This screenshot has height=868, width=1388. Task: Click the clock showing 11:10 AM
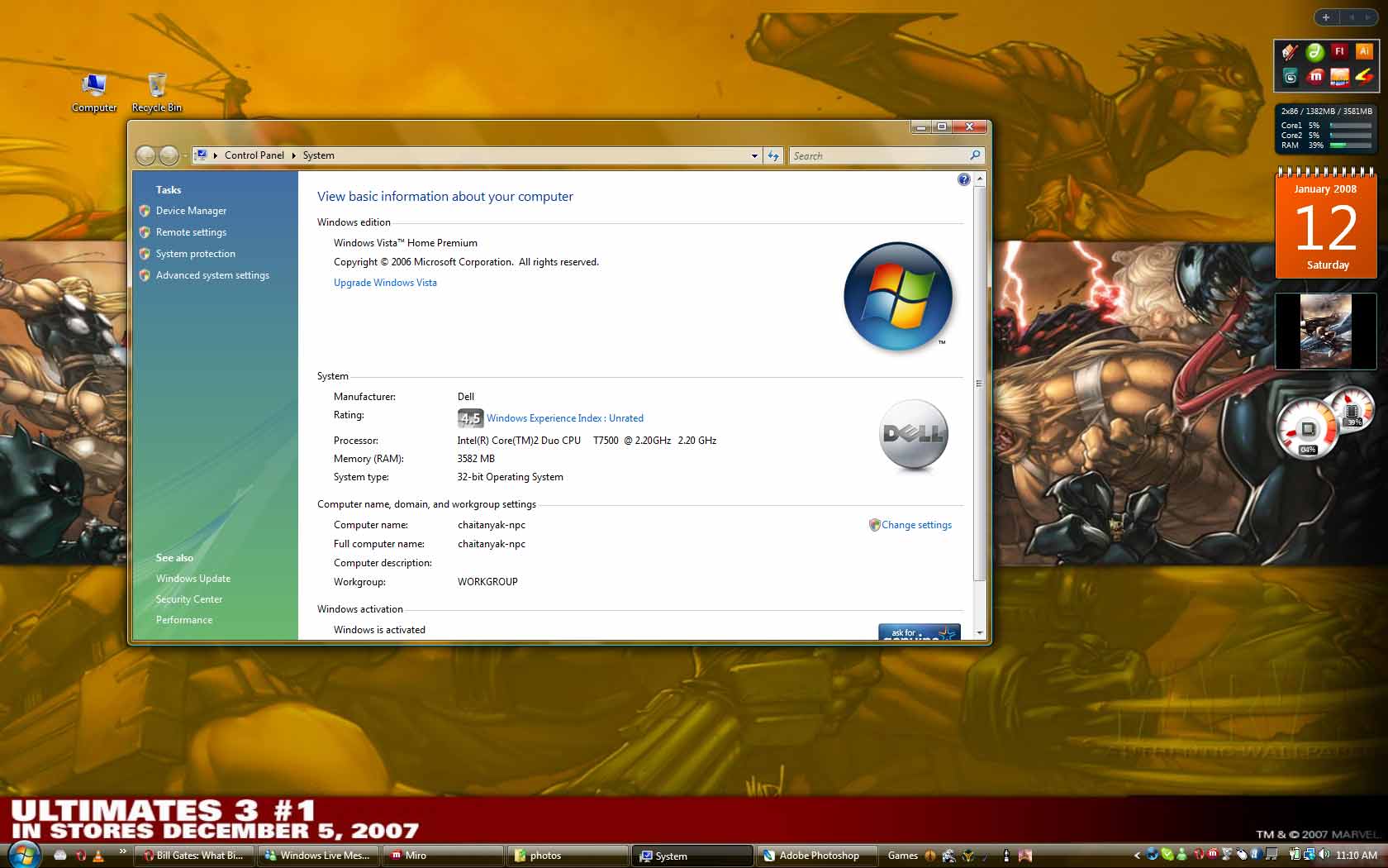click(x=1356, y=856)
